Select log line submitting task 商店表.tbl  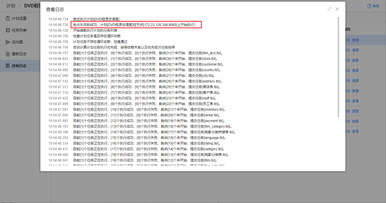click(147, 87)
